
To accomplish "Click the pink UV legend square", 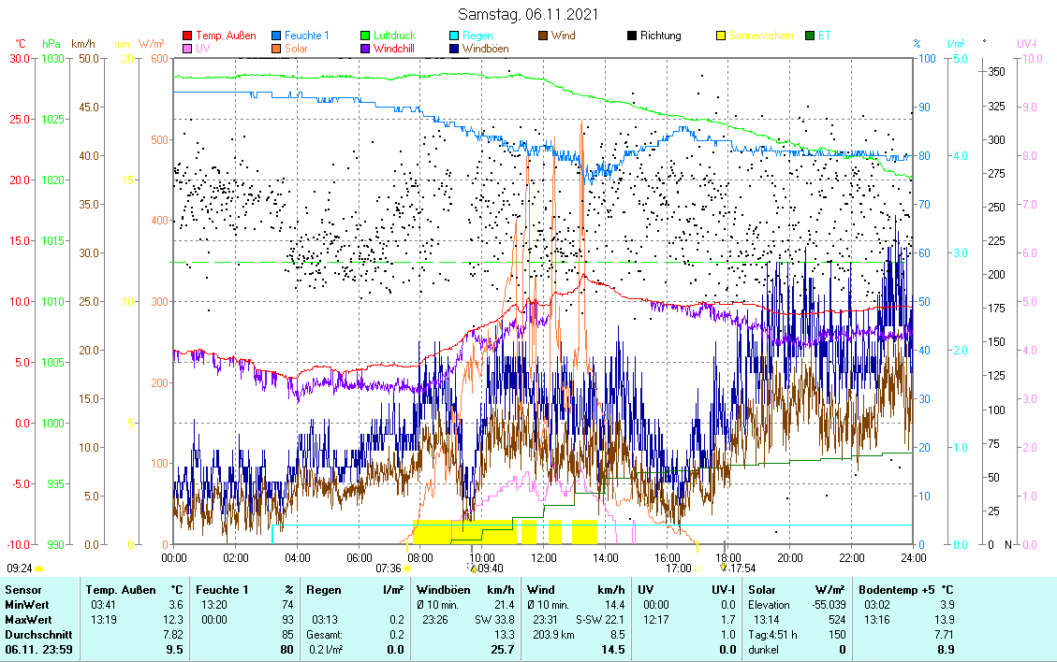I will coord(187,48).
